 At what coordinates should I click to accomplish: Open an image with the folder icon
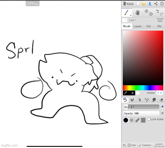coord(144,4)
